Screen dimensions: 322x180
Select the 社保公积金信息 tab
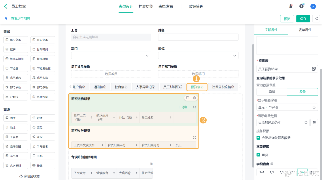223,87
